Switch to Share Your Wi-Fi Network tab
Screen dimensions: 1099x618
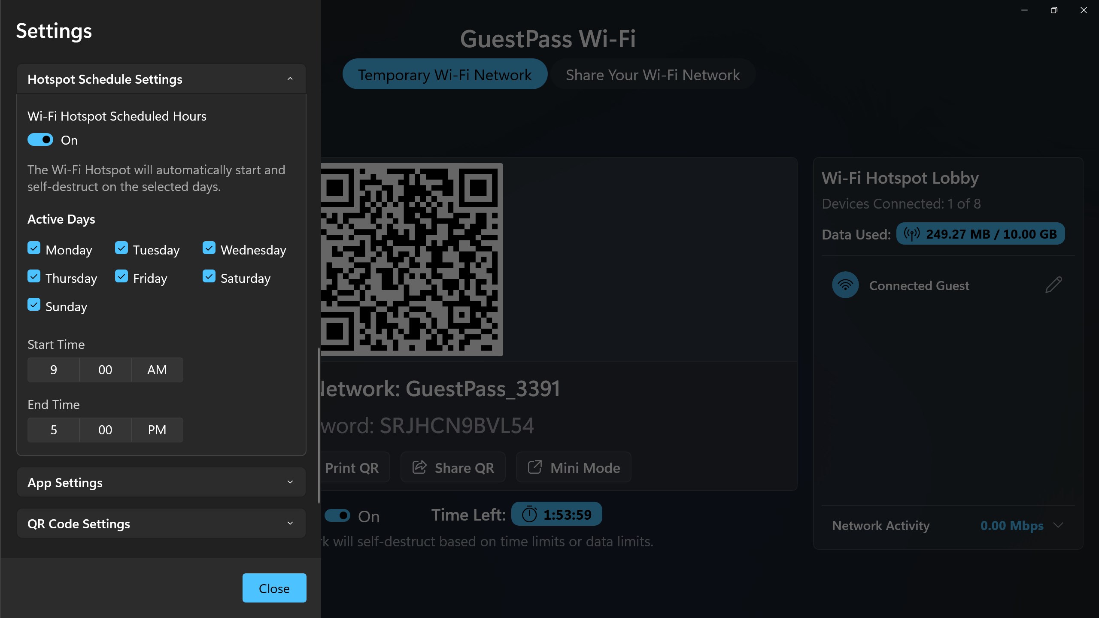(x=653, y=75)
